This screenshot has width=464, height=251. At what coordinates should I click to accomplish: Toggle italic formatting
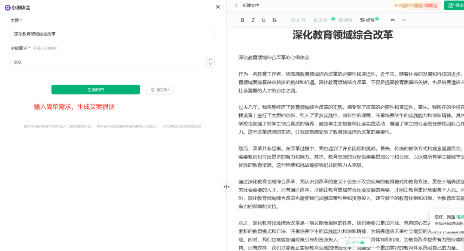(x=253, y=20)
